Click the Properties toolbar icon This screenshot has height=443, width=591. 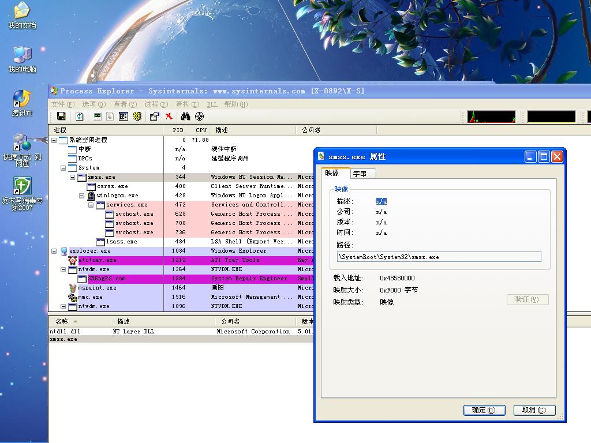(154, 117)
